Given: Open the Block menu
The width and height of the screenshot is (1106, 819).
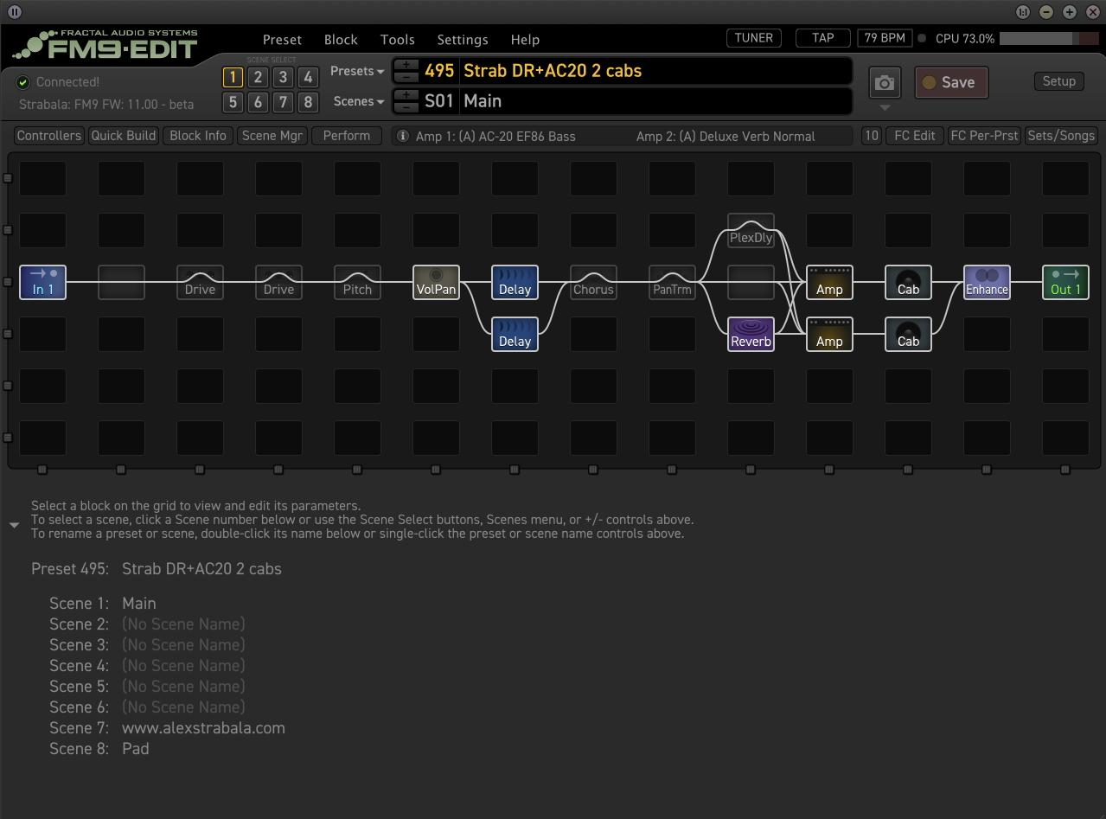Looking at the screenshot, I should pyautogui.click(x=341, y=40).
